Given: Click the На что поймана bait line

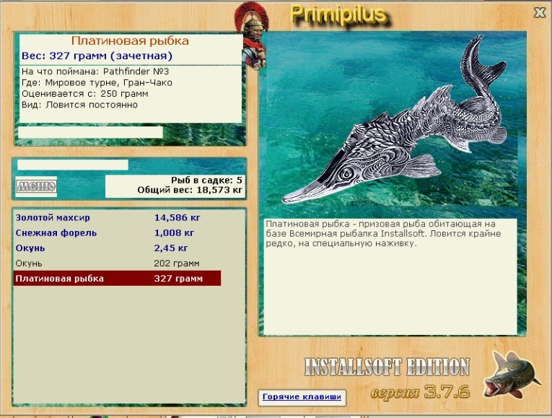Looking at the screenshot, I should (x=95, y=71).
